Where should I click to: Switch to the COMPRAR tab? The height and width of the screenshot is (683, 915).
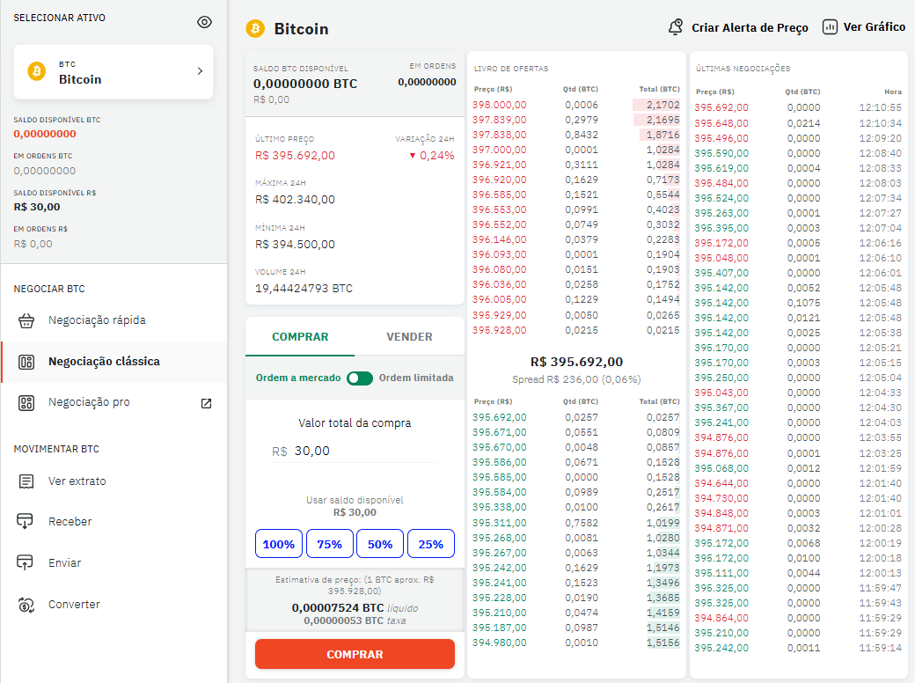click(300, 337)
